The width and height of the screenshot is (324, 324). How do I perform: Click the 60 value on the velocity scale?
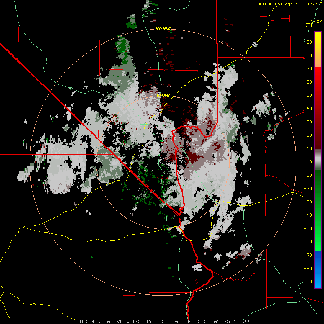309,82
